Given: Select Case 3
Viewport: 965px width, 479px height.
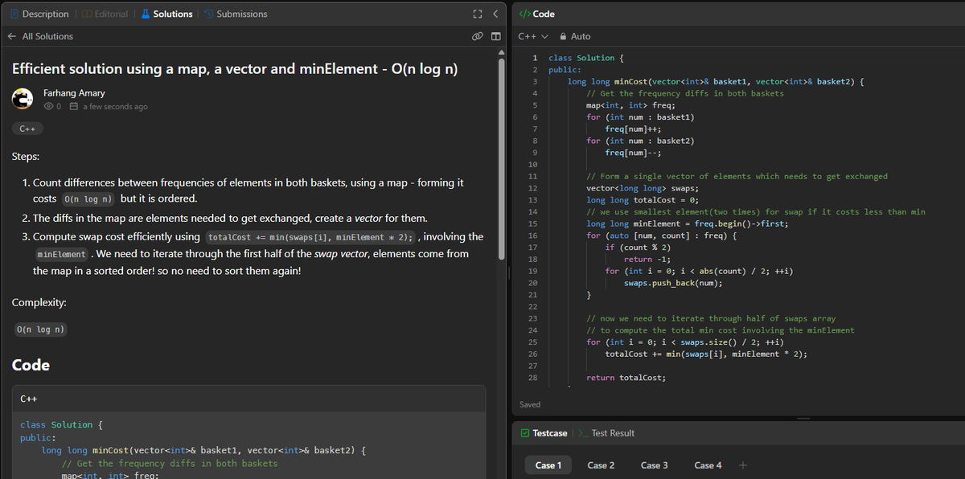Looking at the screenshot, I should click(655, 465).
